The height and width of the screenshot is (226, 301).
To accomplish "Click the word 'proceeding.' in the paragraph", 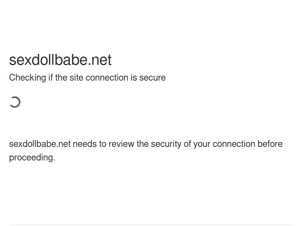I will point(32,158).
